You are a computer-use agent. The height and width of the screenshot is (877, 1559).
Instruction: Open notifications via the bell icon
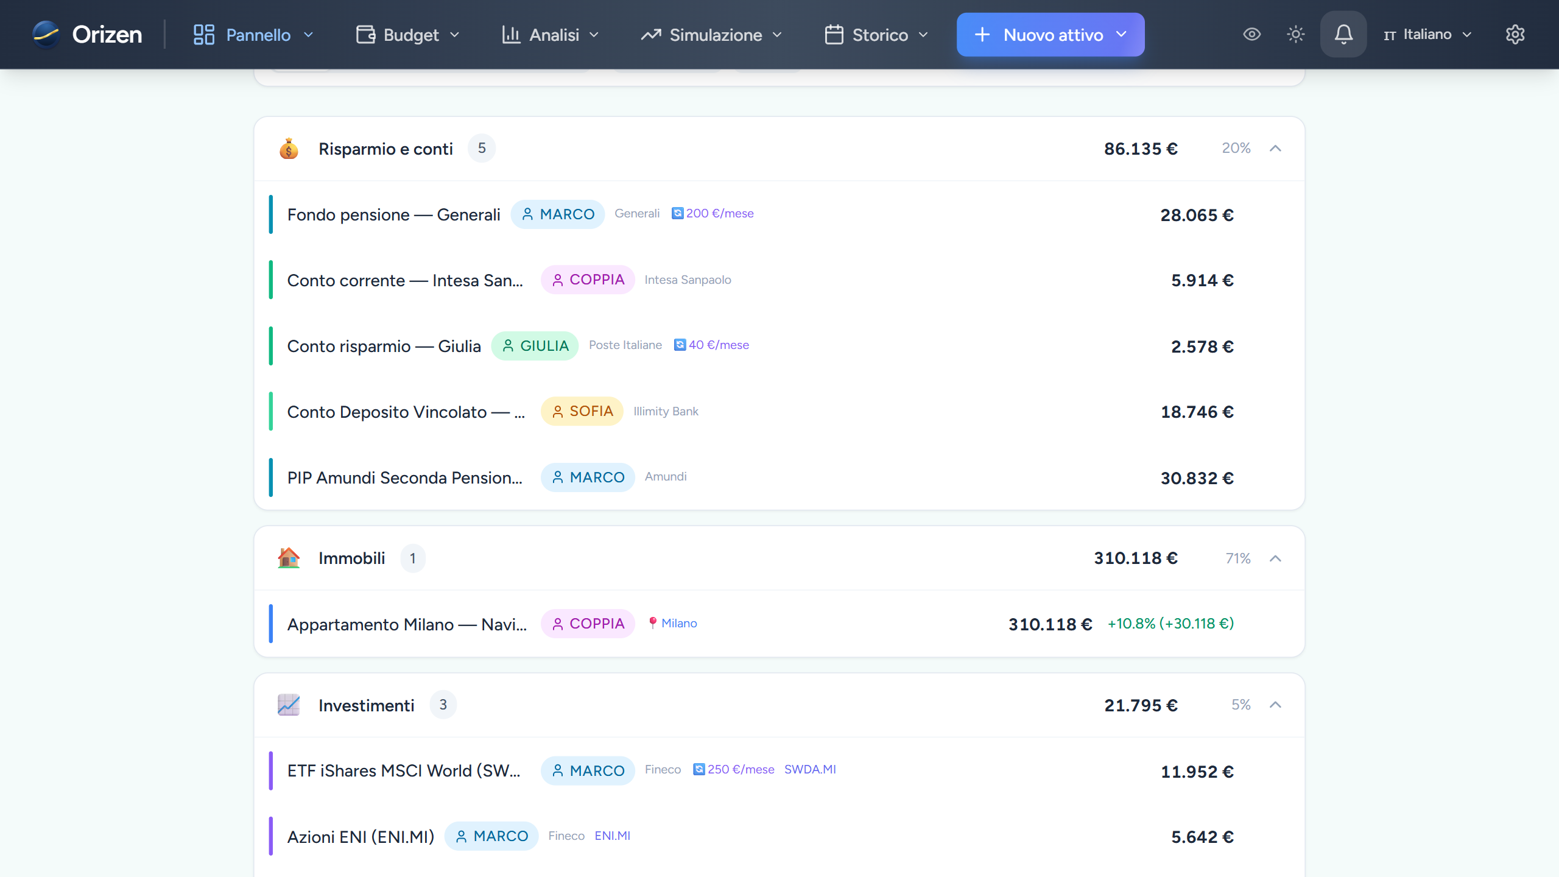click(1343, 34)
